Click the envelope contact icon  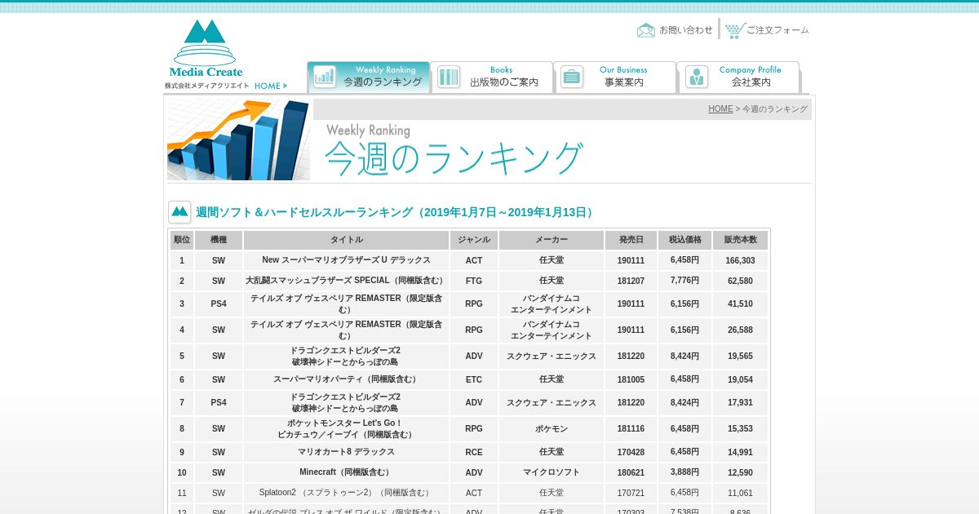click(646, 30)
